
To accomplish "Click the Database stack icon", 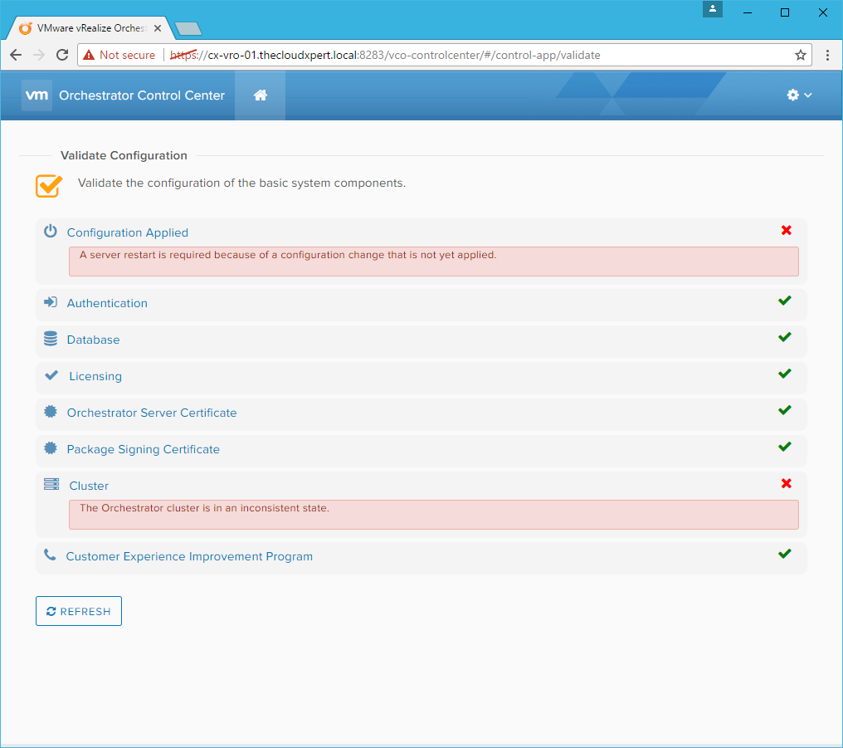I will click(51, 339).
